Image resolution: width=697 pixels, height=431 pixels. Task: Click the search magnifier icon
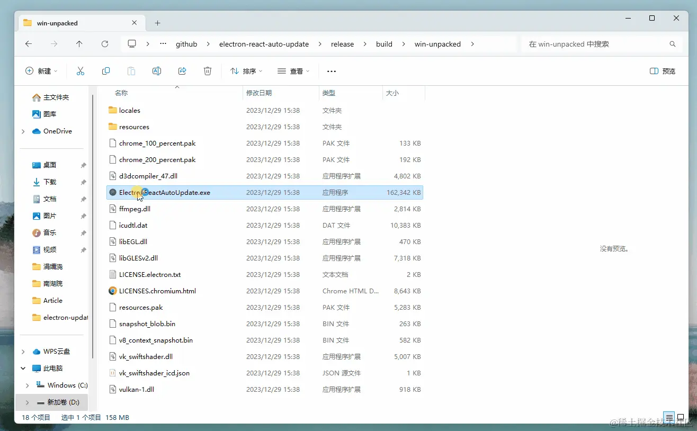coord(673,44)
